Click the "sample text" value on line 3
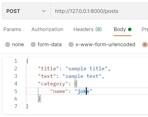 (x=82, y=76)
